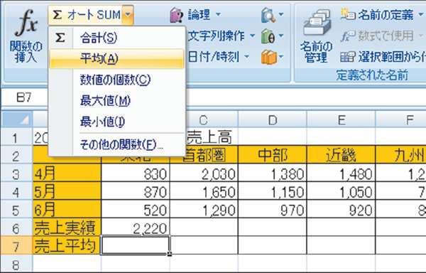This screenshot has width=426, height=273.
Task: Pick 最小値(I) from the dropdown list
Action: (117, 122)
